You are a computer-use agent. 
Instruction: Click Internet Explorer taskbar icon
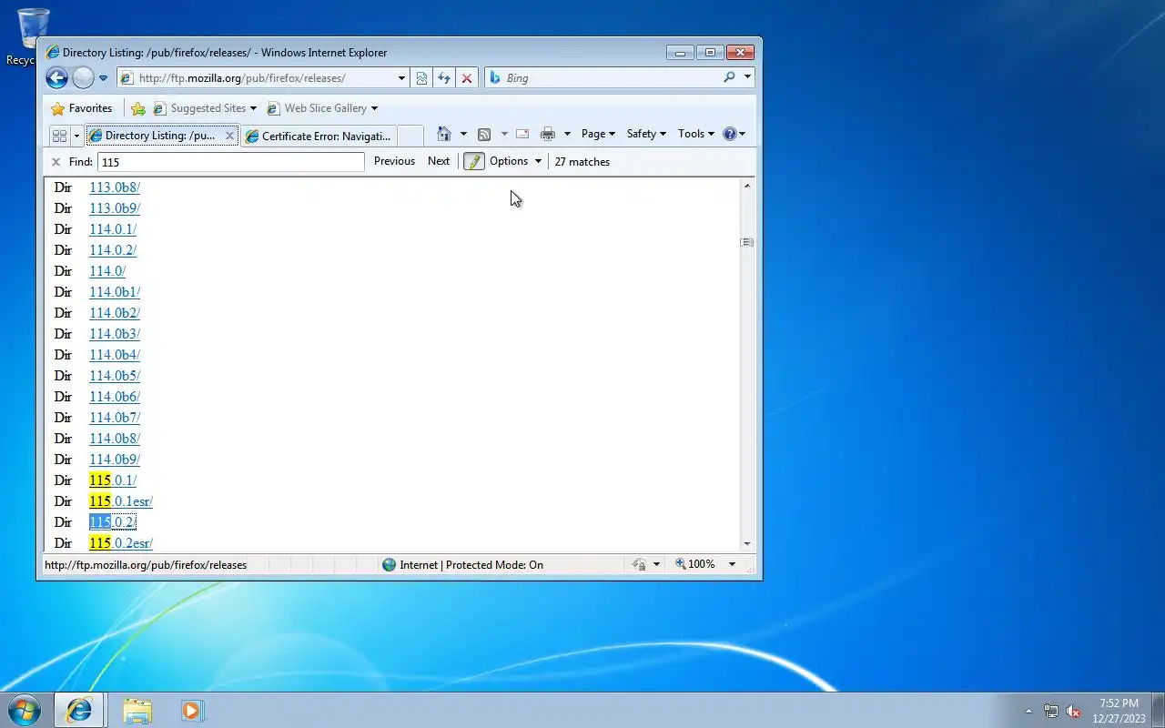tap(79, 711)
